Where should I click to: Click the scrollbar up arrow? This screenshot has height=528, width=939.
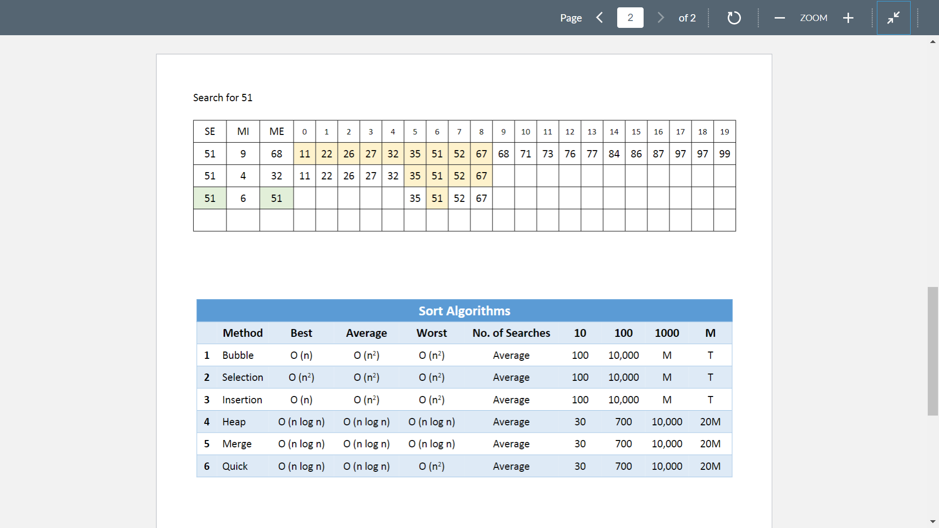click(x=933, y=42)
